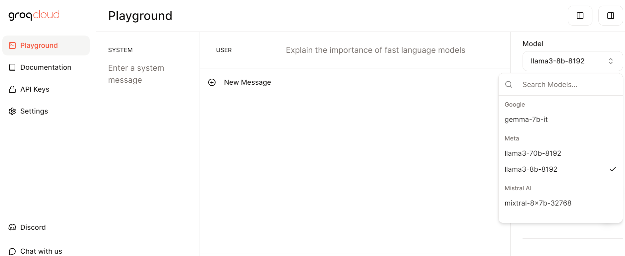Toggle the left panel layout button
The image size is (625, 256).
click(580, 16)
